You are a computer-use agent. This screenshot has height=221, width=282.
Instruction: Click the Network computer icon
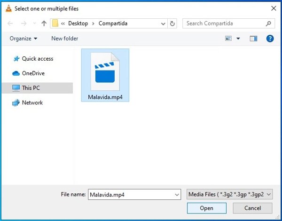pos(16,103)
